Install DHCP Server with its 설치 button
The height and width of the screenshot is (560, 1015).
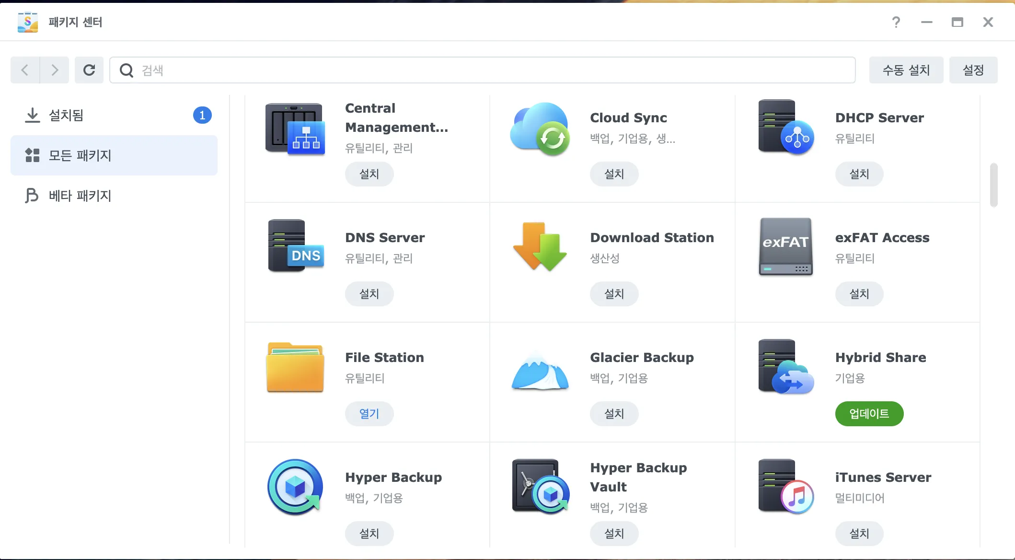(859, 174)
